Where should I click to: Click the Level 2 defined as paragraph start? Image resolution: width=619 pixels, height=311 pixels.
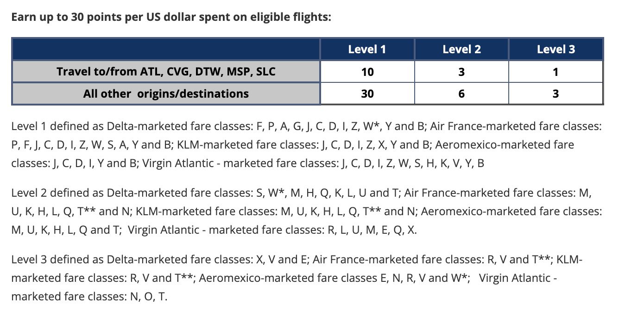tap(57, 193)
